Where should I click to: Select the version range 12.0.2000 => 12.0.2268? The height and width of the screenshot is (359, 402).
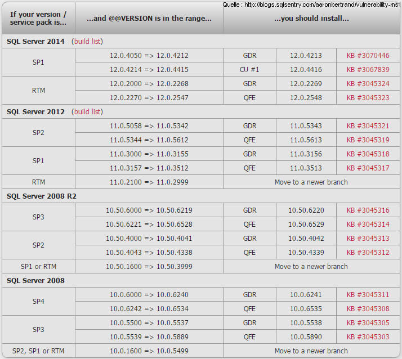tap(149, 84)
